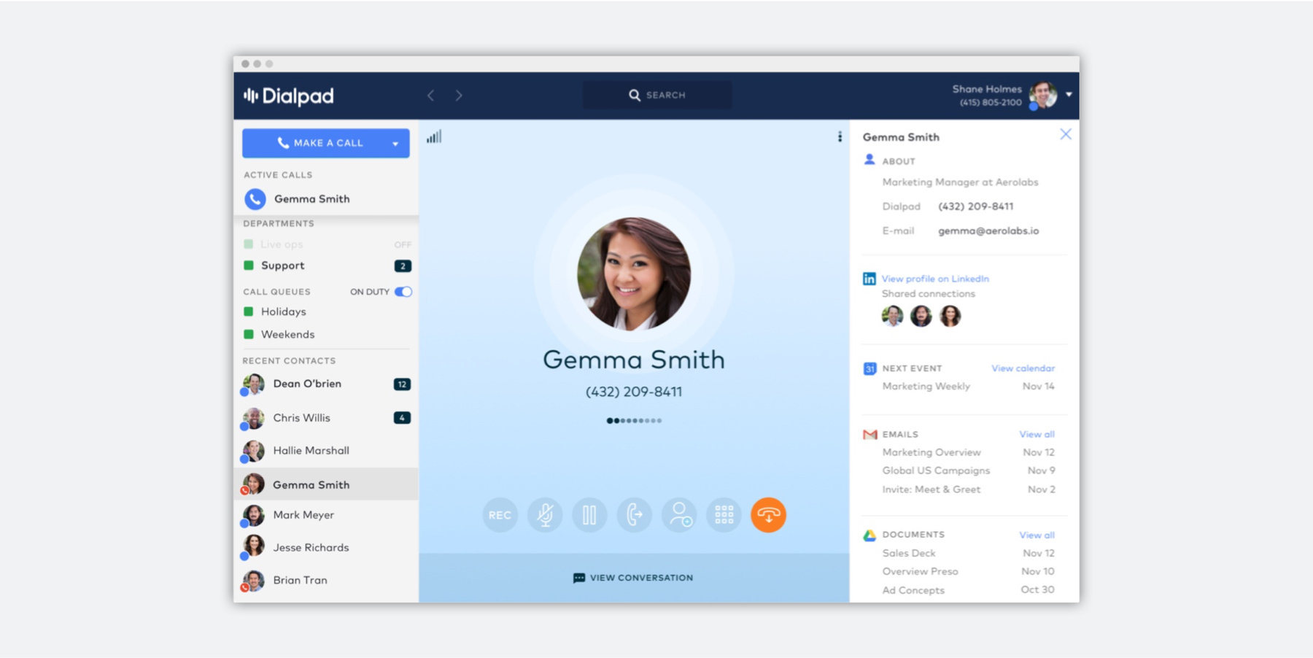Mute the microphone during the call

545,515
